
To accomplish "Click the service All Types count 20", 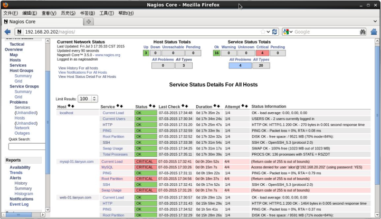I will tap(261, 65).
